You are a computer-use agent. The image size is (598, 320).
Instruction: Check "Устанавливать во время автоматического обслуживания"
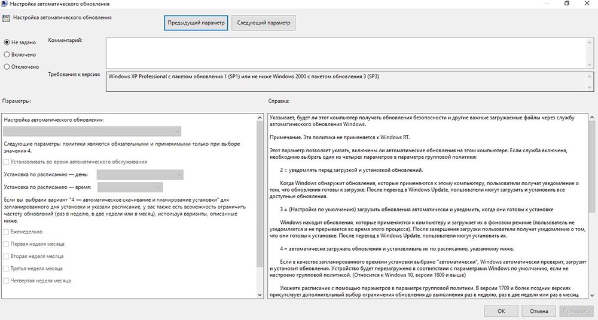tap(7, 162)
